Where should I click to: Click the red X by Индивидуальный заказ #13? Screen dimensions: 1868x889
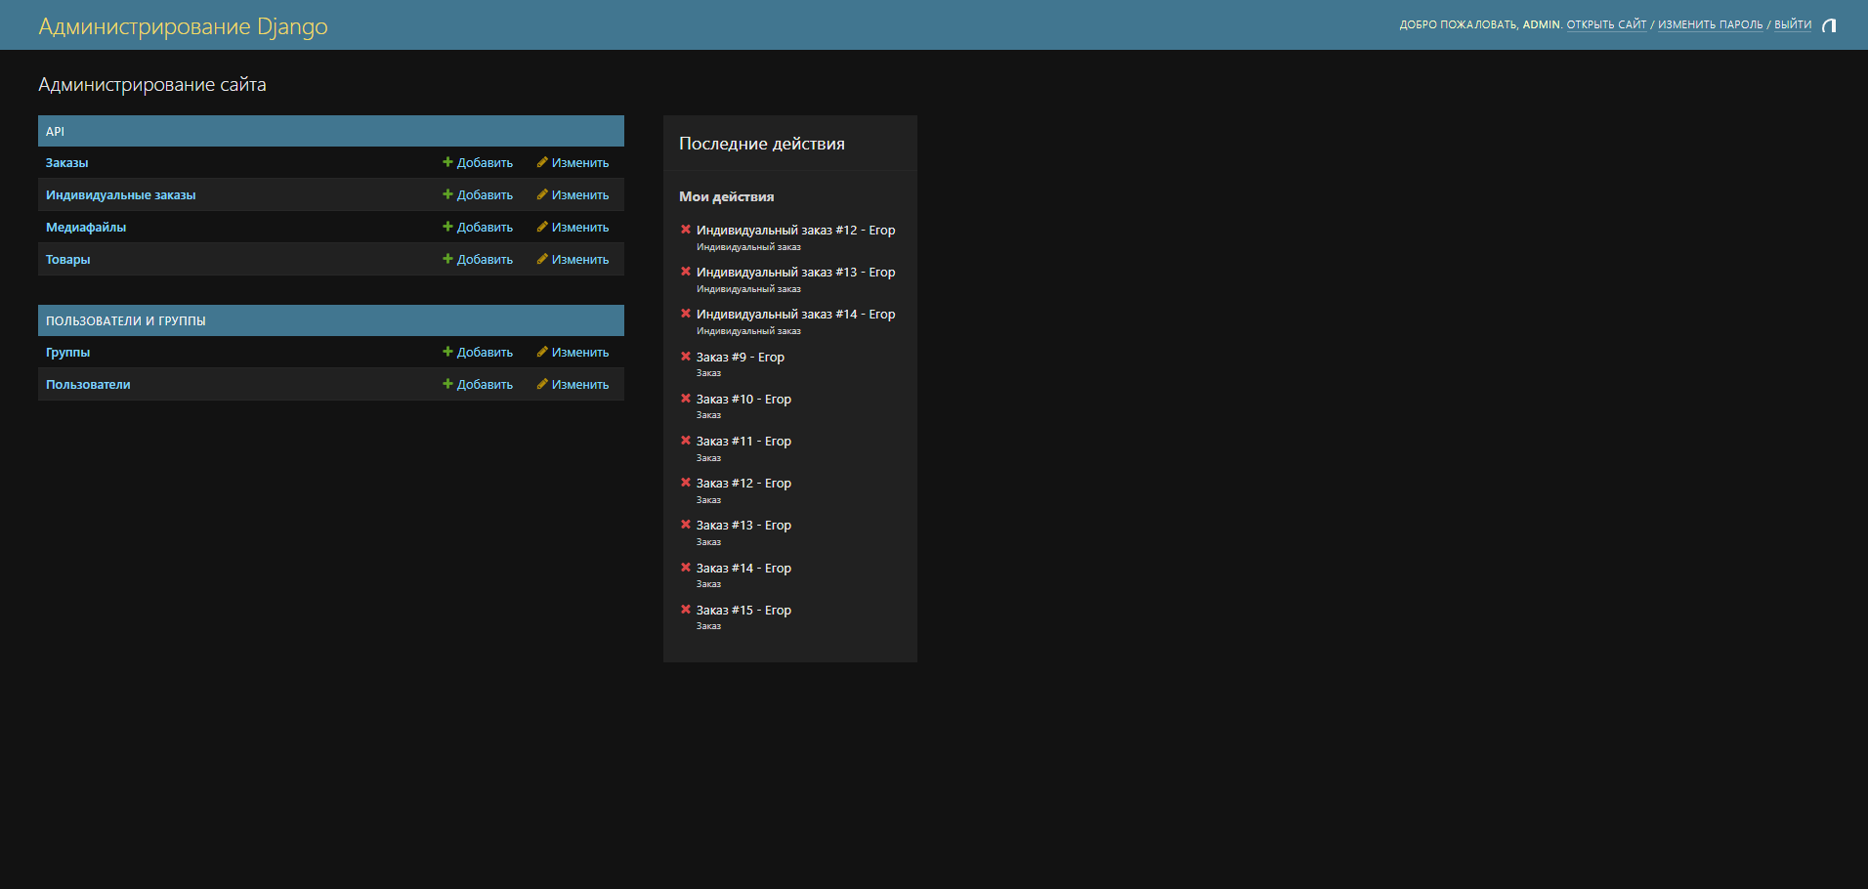click(x=686, y=272)
